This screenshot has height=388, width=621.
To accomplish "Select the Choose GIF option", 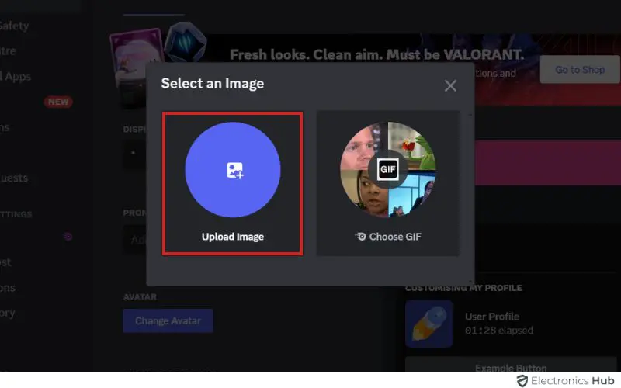I will point(387,183).
